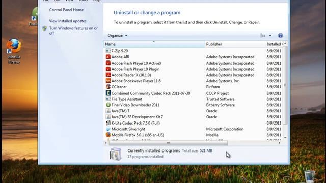Click the Final Video Downloader 2011 icon
Viewport: 326px width, 183px height.
[x=108, y=105]
